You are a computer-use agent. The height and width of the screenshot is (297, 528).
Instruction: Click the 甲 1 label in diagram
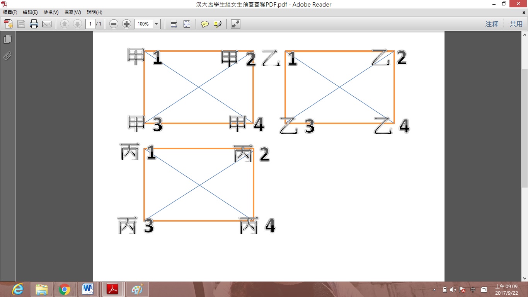(x=145, y=57)
